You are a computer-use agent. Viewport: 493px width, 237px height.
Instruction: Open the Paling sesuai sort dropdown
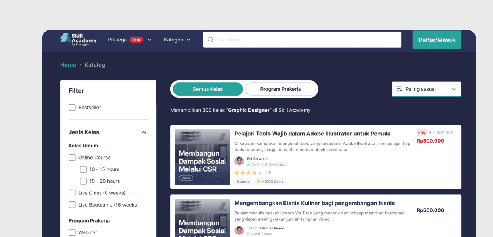point(426,89)
